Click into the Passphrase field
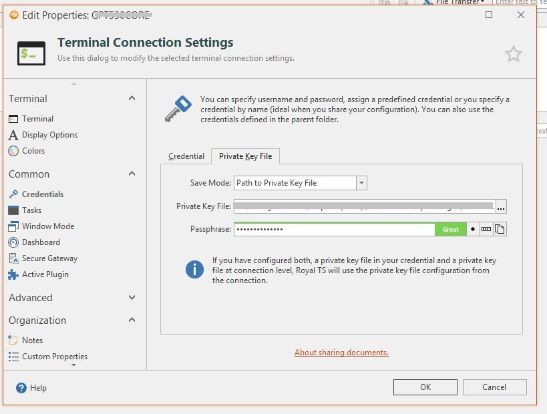Viewport: 547px width, 414px height. (334, 229)
